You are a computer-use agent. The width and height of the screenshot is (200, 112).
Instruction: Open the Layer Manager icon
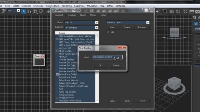165,11
